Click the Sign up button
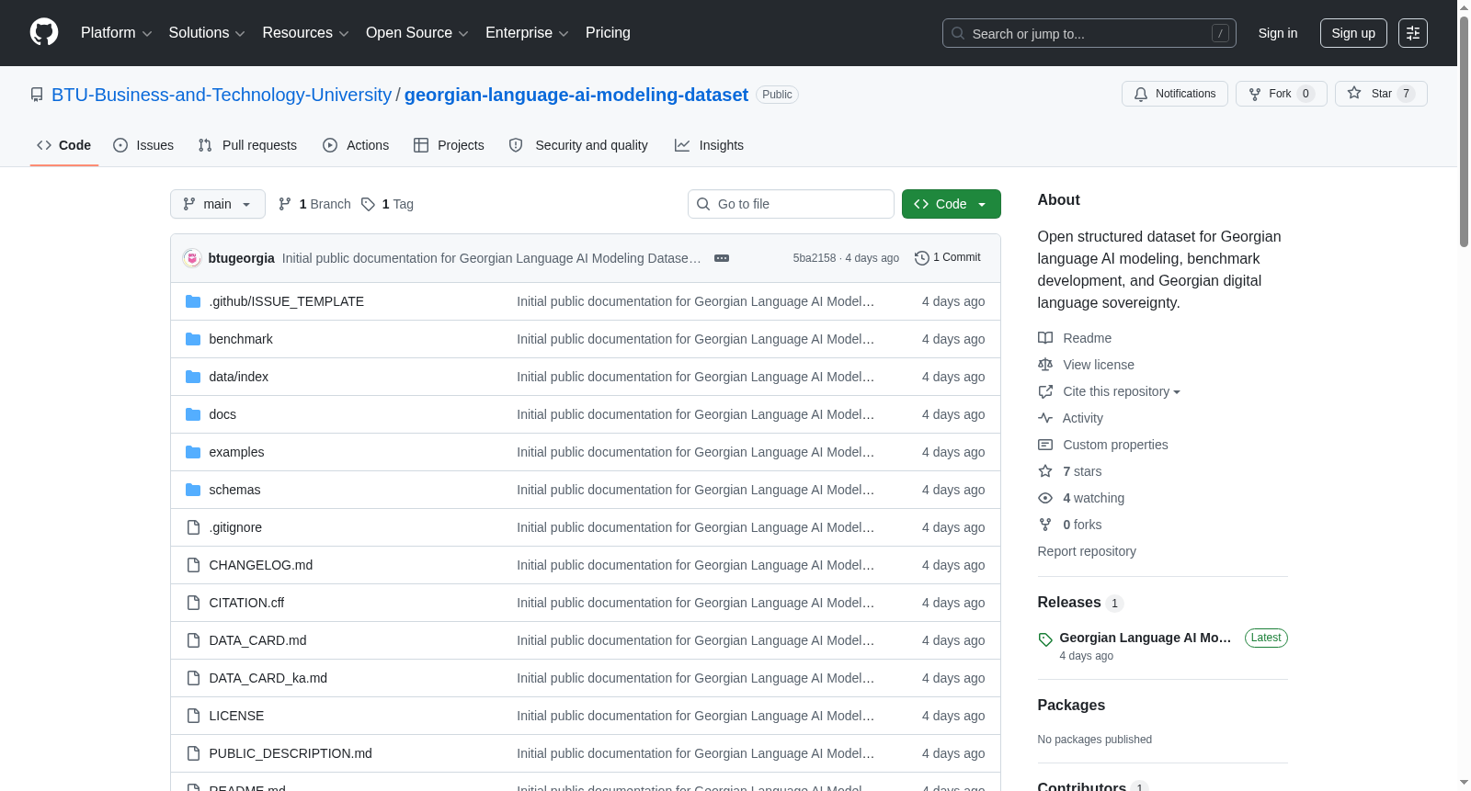Viewport: 1471px width, 791px height. 1353,33
